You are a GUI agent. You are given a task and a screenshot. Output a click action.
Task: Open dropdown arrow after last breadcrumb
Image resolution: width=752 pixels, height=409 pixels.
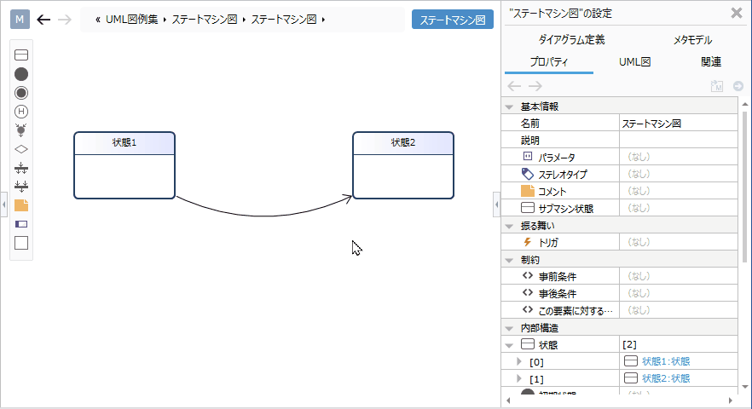click(324, 20)
